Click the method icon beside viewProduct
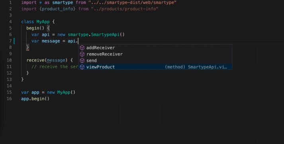Screen dimensions: 284x144 pyautogui.click(x=82, y=67)
